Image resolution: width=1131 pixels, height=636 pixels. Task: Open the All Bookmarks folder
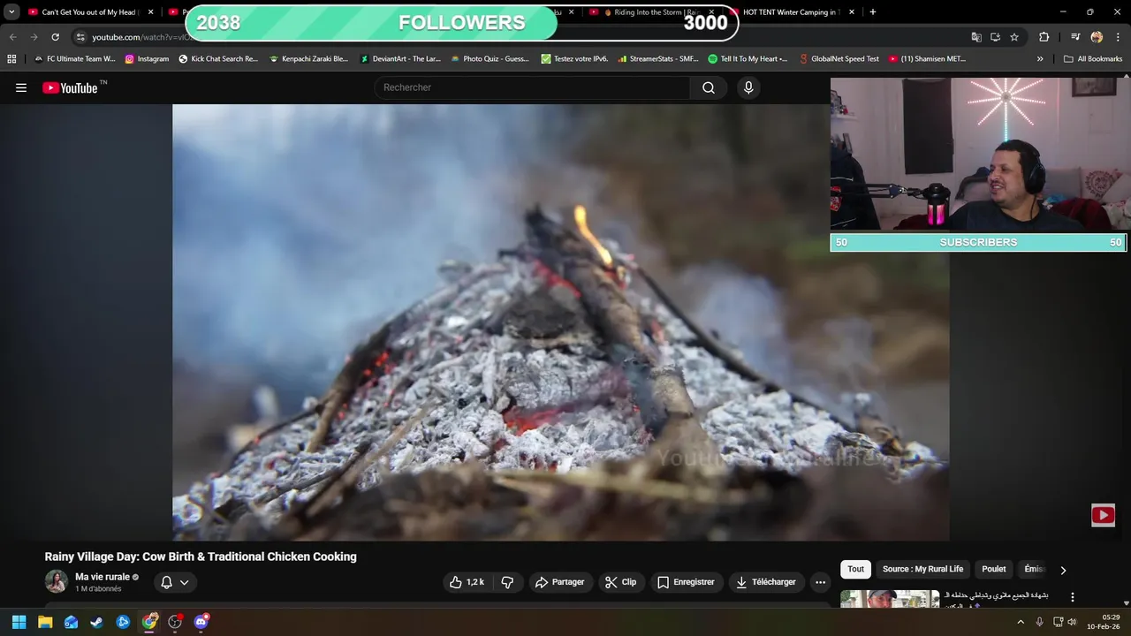point(1093,59)
